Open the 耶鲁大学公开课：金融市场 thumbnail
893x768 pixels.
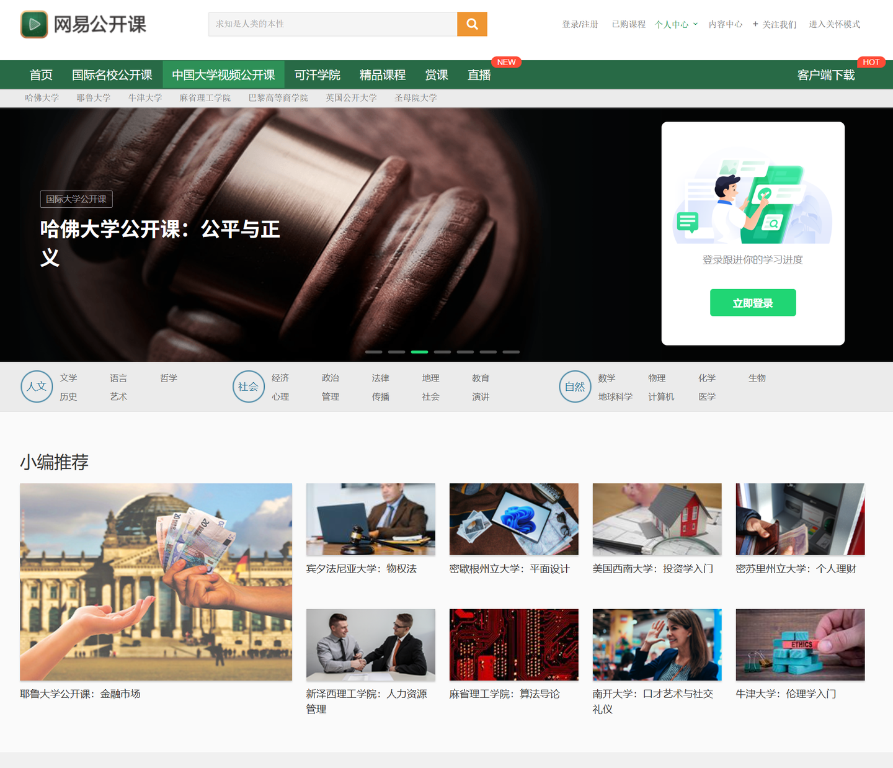(156, 582)
